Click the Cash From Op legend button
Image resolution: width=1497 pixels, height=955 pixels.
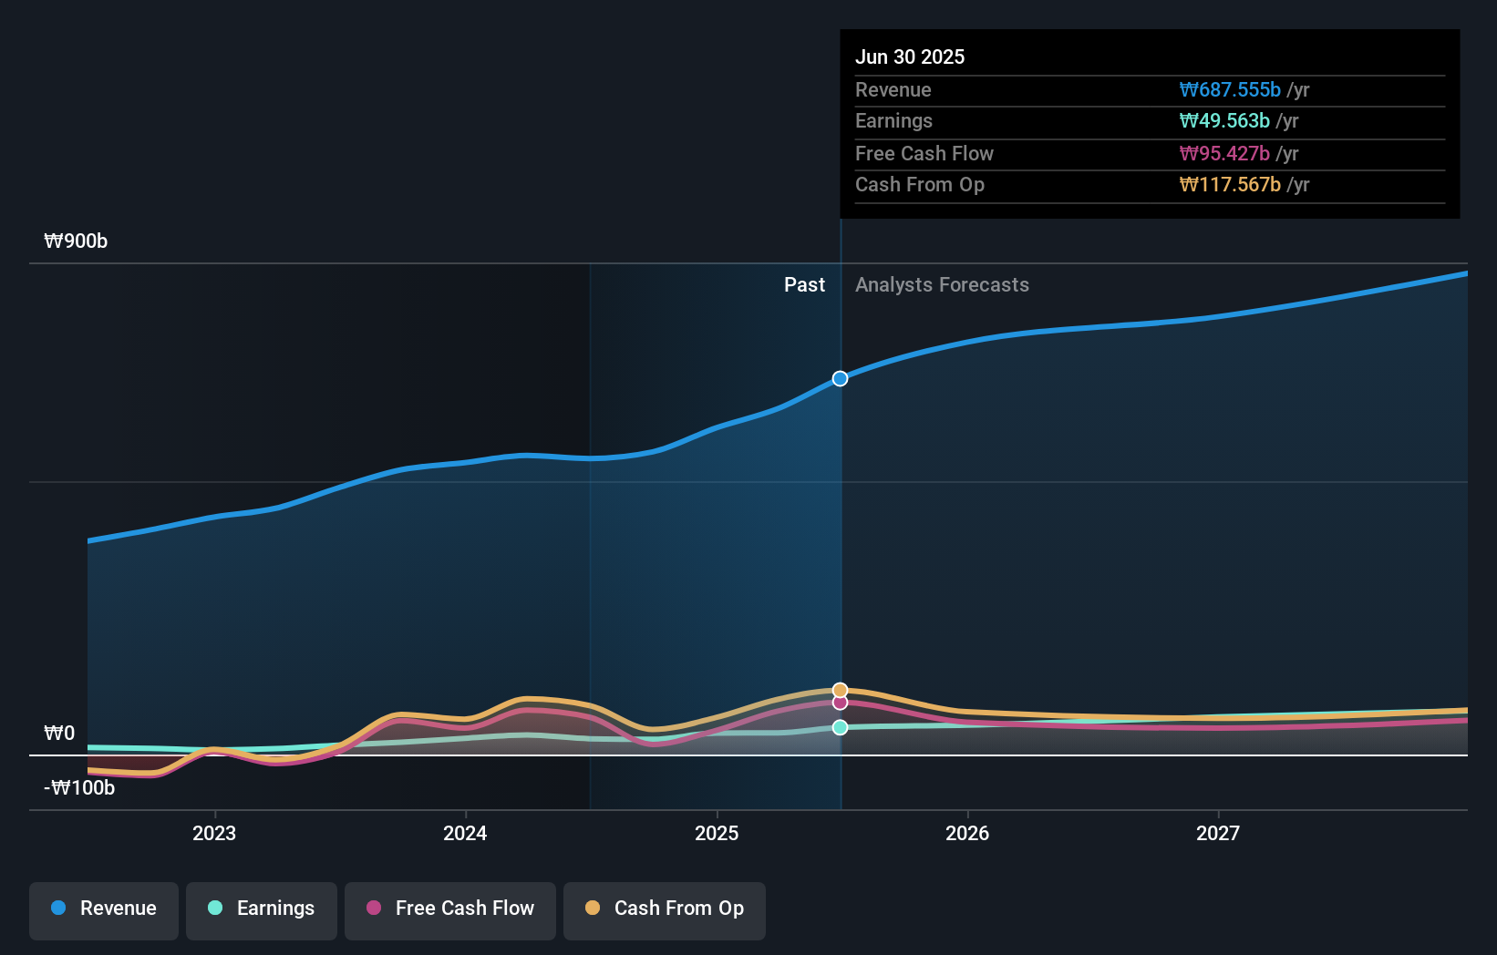tap(664, 910)
